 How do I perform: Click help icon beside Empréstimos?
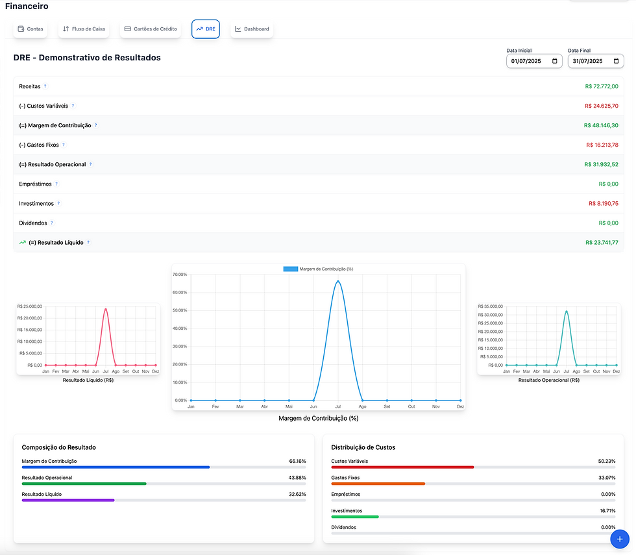pyautogui.click(x=56, y=184)
